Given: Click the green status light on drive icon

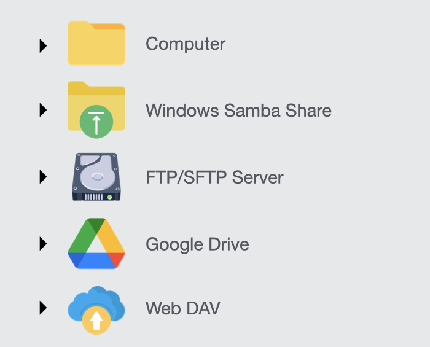Looking at the screenshot, I should click(x=110, y=197).
